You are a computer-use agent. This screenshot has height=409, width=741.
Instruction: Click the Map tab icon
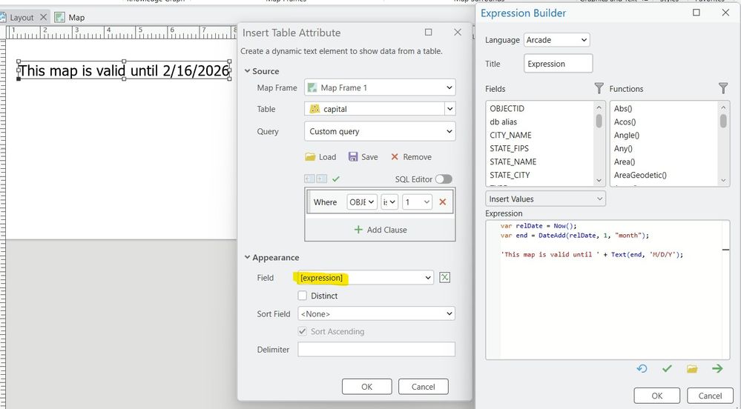tap(59, 18)
